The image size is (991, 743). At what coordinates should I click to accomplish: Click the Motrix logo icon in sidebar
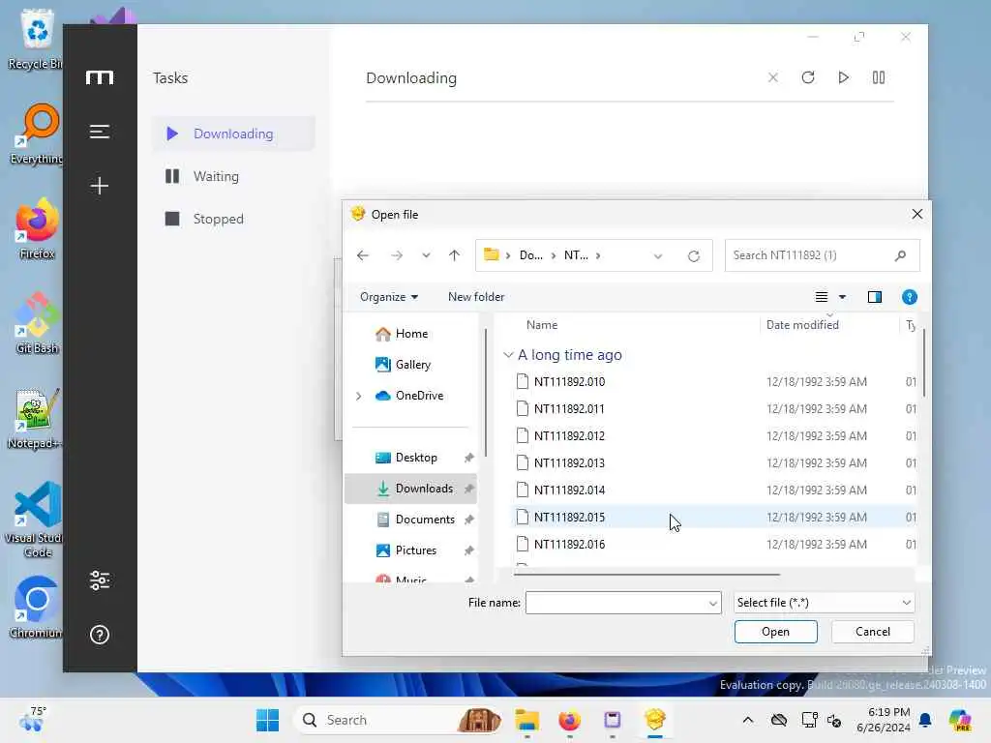coord(100,77)
